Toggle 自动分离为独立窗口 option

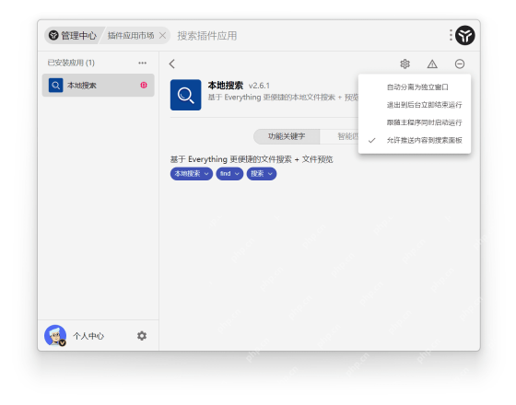(415, 87)
